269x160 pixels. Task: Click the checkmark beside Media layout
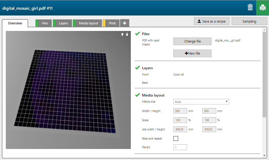pos(137,95)
